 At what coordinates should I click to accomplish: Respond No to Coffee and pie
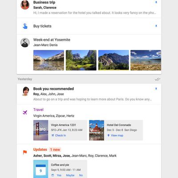(81, 175)
